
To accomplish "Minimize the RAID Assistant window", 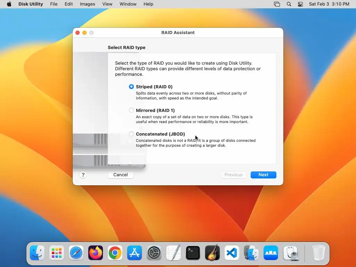I will tap(84, 33).
